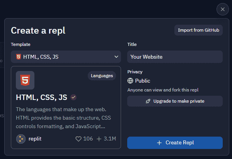Click Import from GitHub button
This screenshot has width=232, height=159.
198,30
